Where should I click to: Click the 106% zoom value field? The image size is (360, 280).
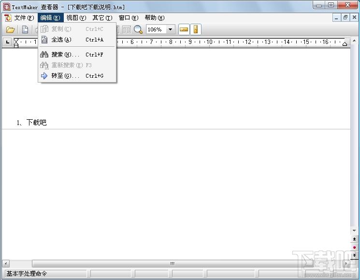(156, 29)
